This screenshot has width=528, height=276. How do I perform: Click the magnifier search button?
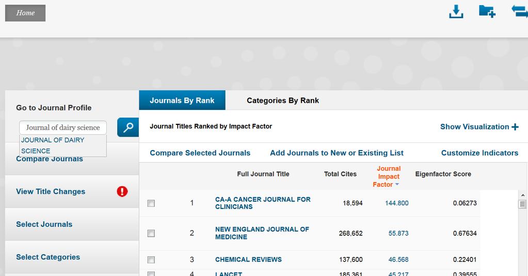128,127
